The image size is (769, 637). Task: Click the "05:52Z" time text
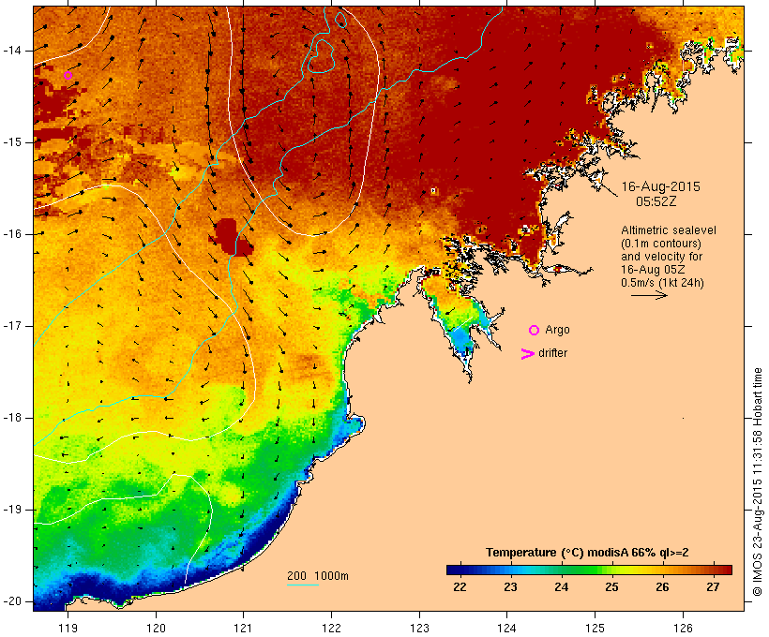tap(656, 201)
